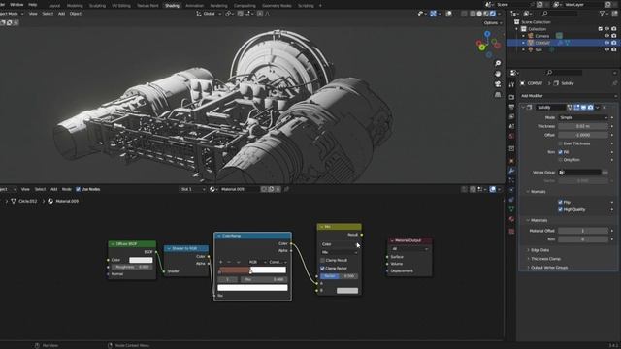Open Global transform orientation dropdown

210,14
